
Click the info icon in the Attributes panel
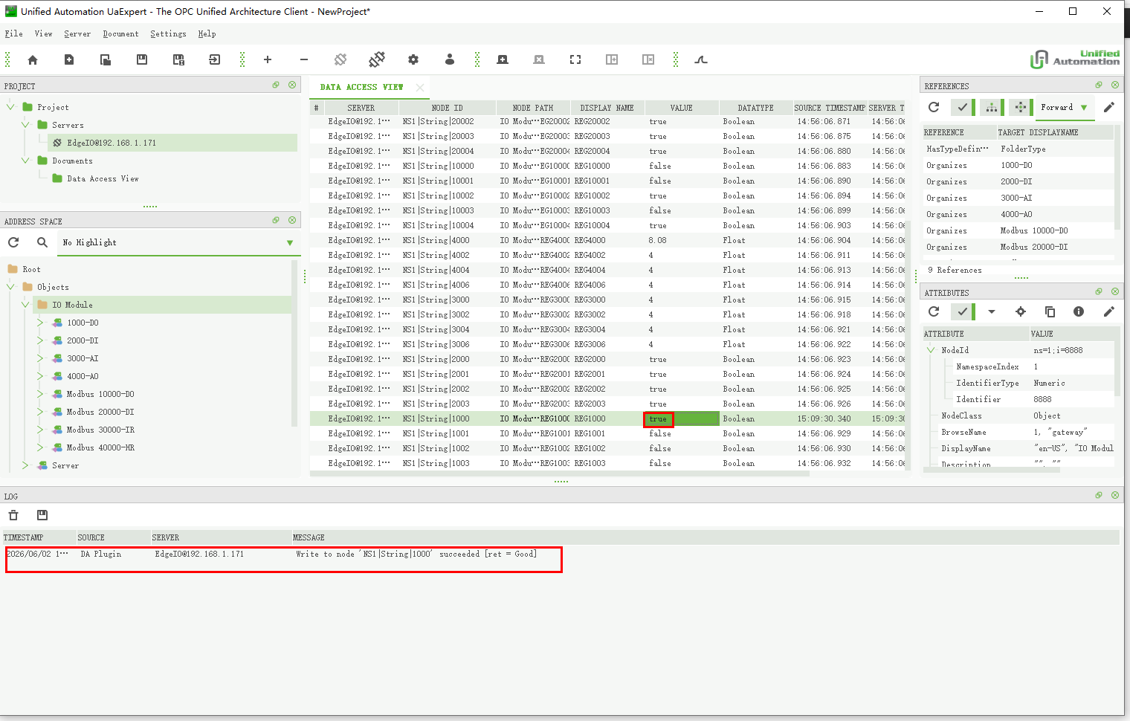[x=1079, y=311]
